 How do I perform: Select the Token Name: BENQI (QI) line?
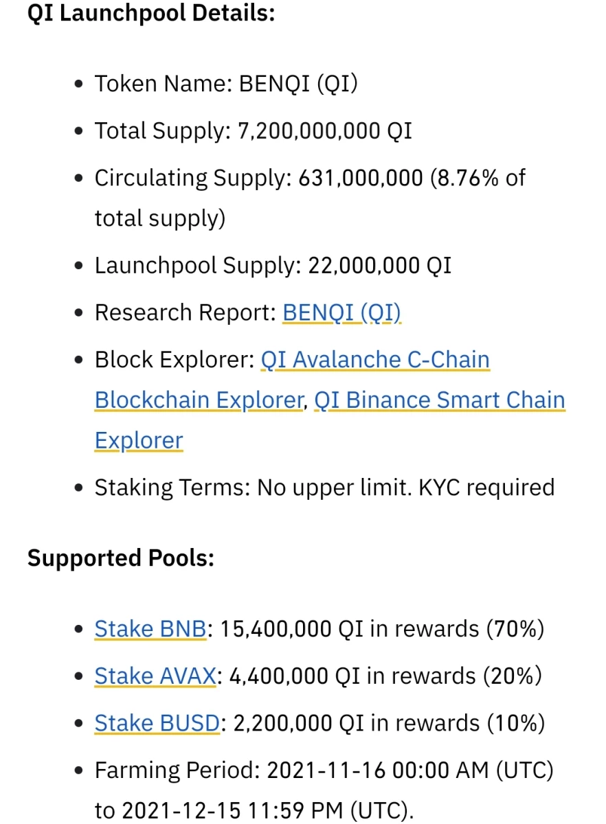click(226, 84)
